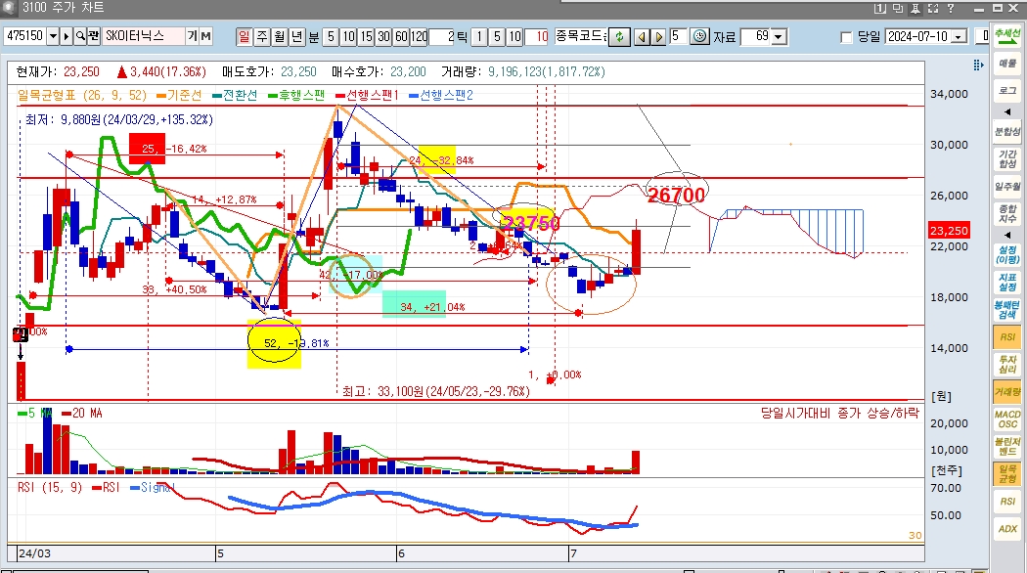Select the 10-minute interval button
Image resolution: width=1027 pixels, height=573 pixels.
(348, 37)
